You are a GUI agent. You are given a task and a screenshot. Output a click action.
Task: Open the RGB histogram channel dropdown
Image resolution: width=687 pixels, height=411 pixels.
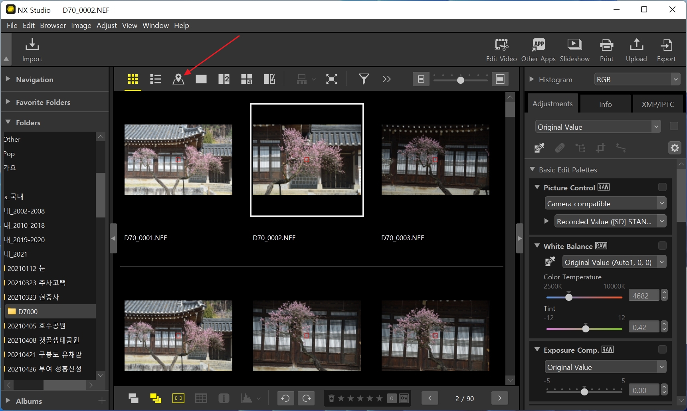(637, 79)
